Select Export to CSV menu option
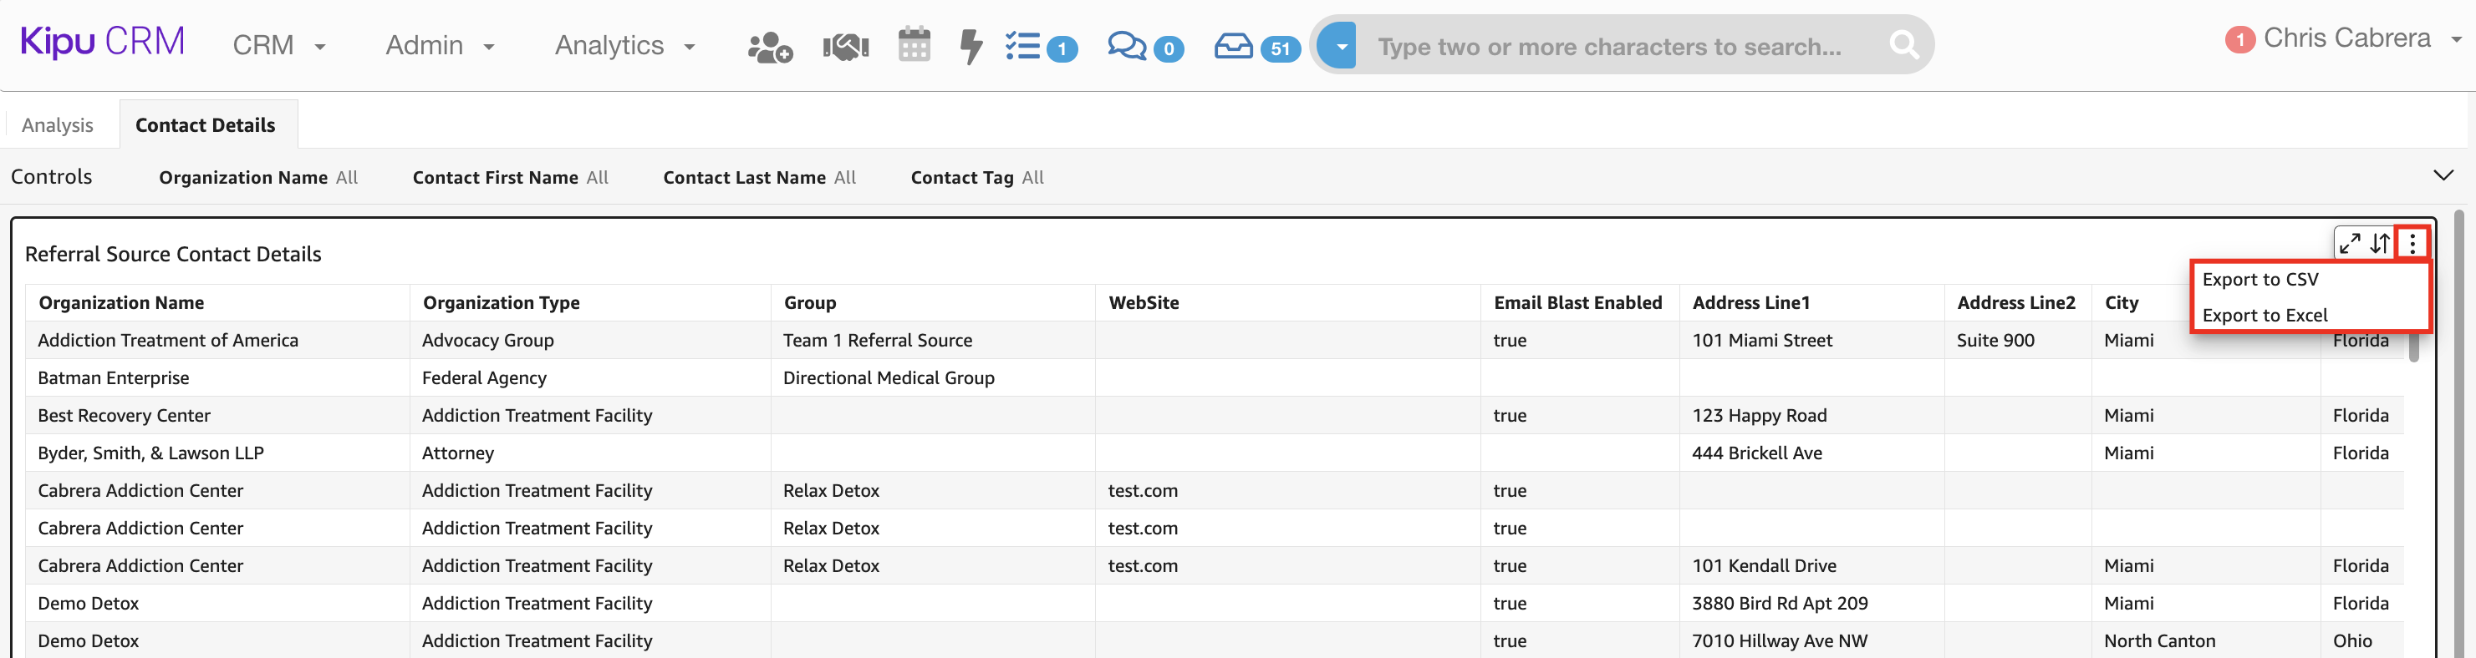The image size is (2476, 658). click(x=2259, y=280)
